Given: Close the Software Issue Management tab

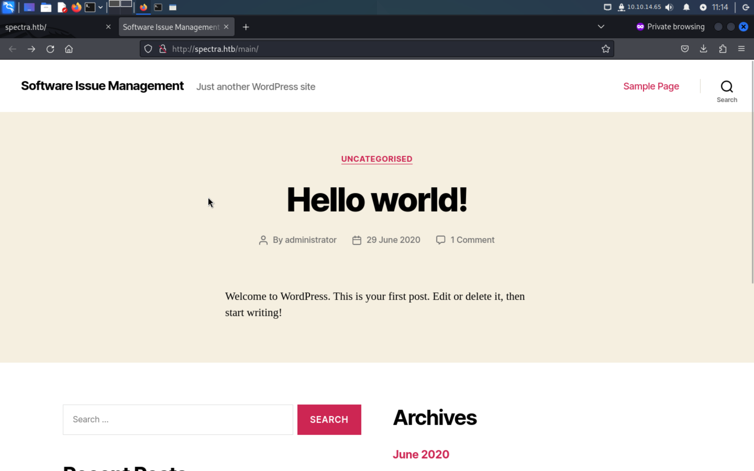Looking at the screenshot, I should (226, 27).
